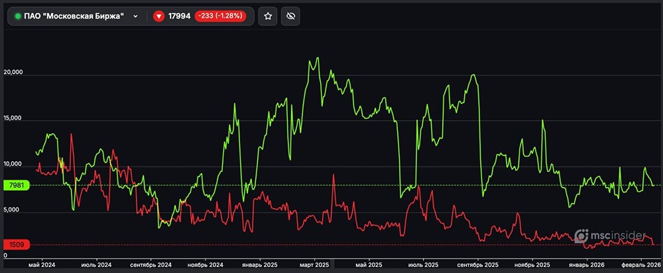663x273 pixels.
Task: Click the red 1509 price label
Action: pos(16,245)
